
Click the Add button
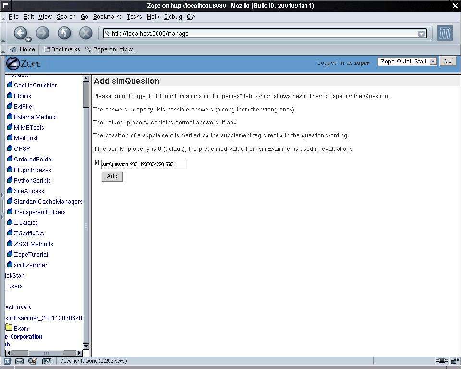pyautogui.click(x=112, y=176)
